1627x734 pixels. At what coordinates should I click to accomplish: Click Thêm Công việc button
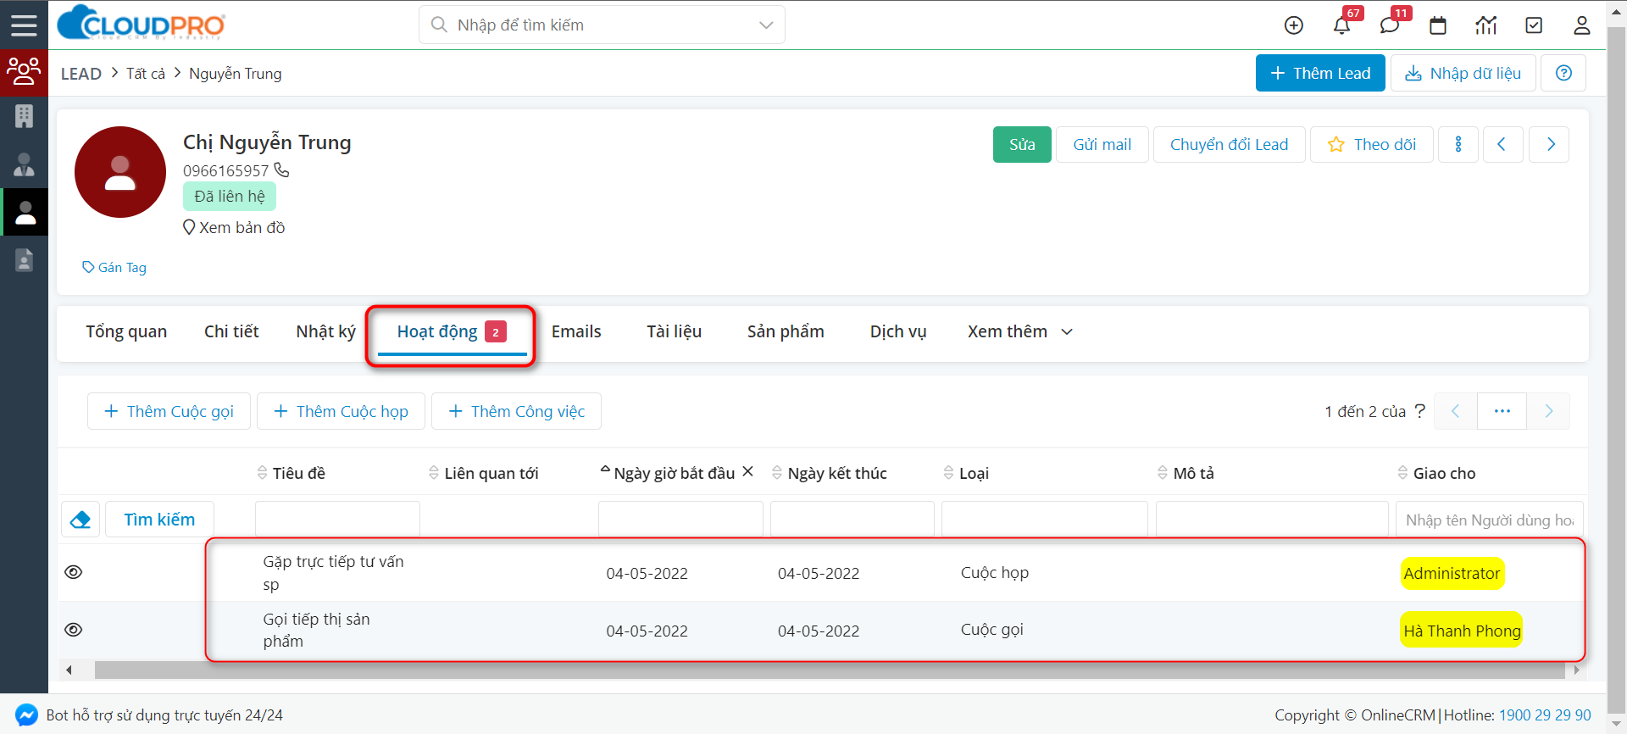coord(516,411)
